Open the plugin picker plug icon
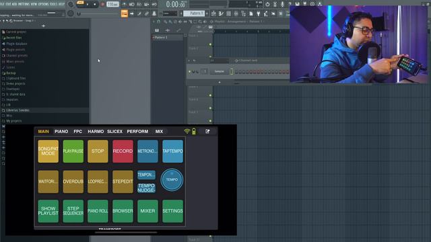 coord(259,13)
